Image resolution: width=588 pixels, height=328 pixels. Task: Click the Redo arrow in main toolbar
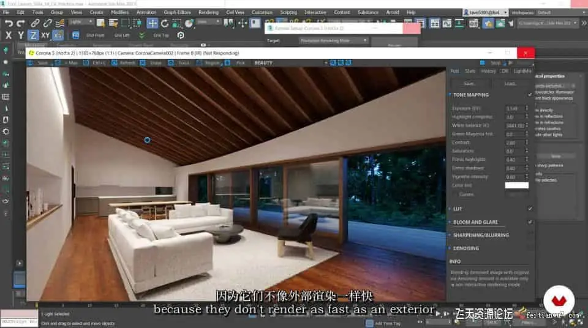21,23
